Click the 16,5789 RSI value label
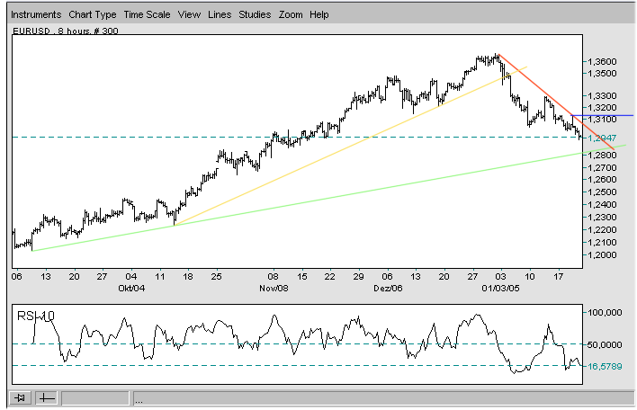The width and height of the screenshot is (637, 410). click(605, 367)
